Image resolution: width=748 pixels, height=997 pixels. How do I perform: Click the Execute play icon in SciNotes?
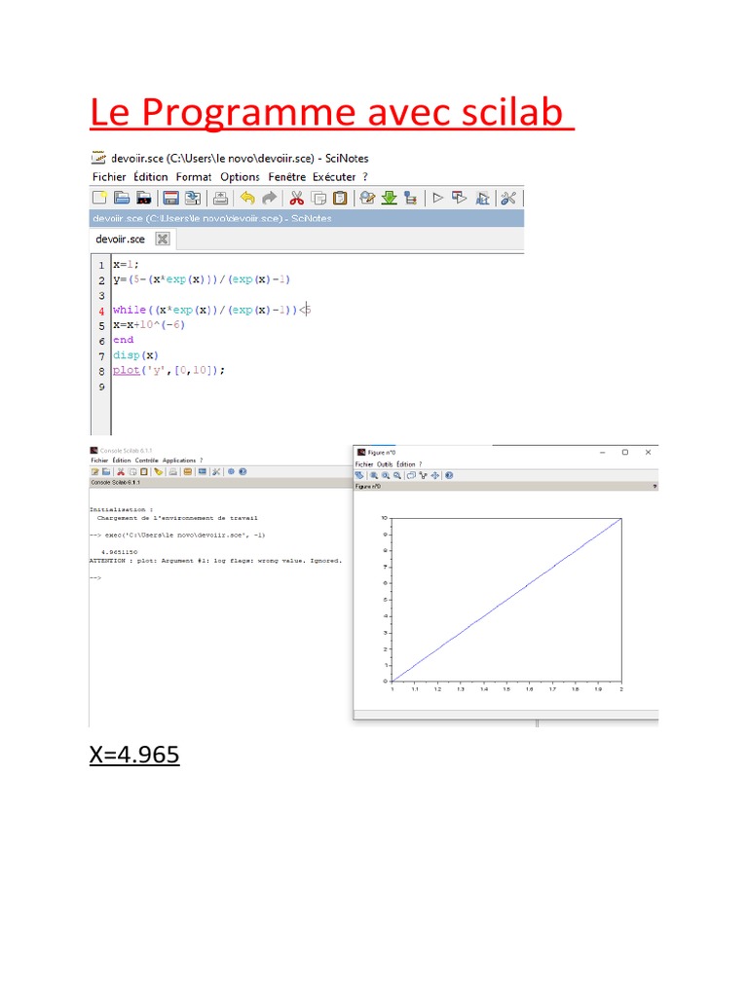tap(437, 198)
